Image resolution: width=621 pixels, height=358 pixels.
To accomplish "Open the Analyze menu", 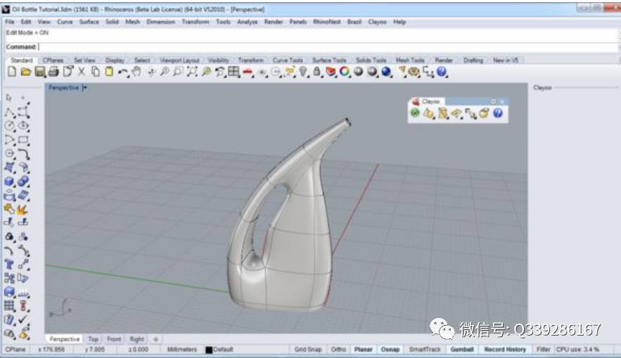I will click(247, 22).
